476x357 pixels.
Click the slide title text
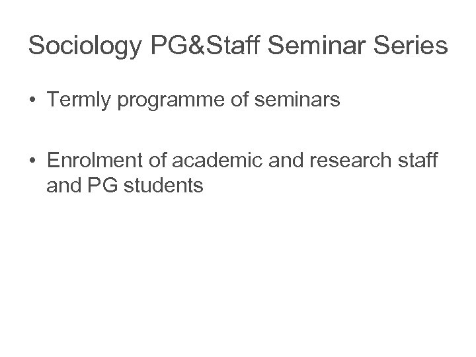tap(239, 46)
